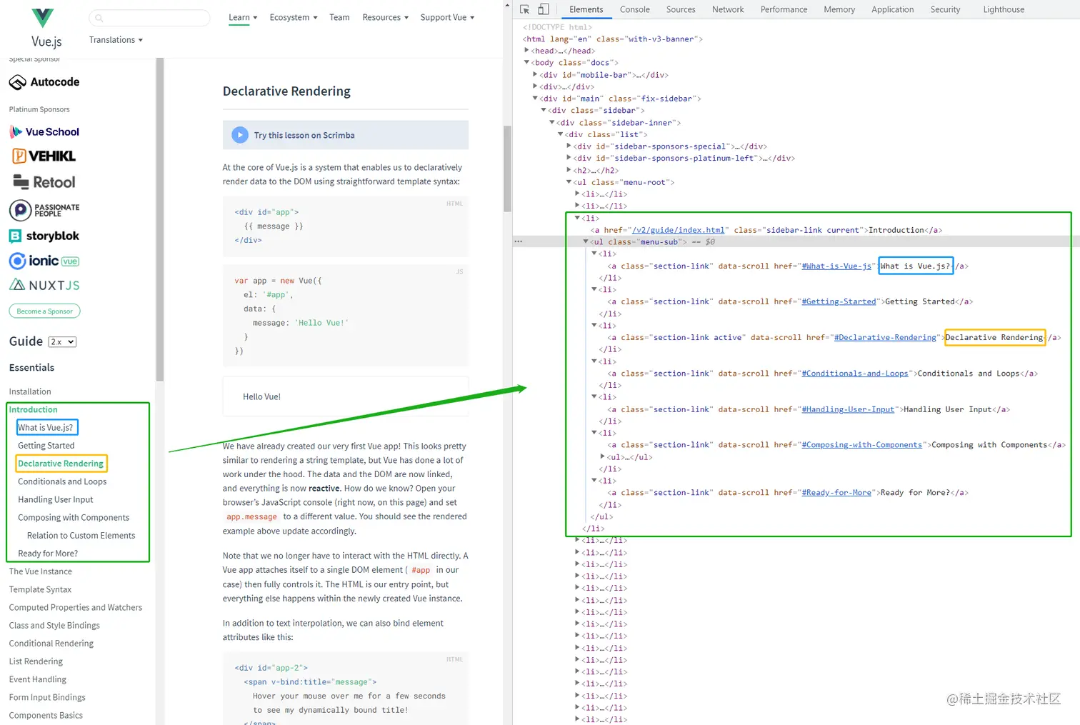Click the Become a Sponsor button

coord(45,311)
